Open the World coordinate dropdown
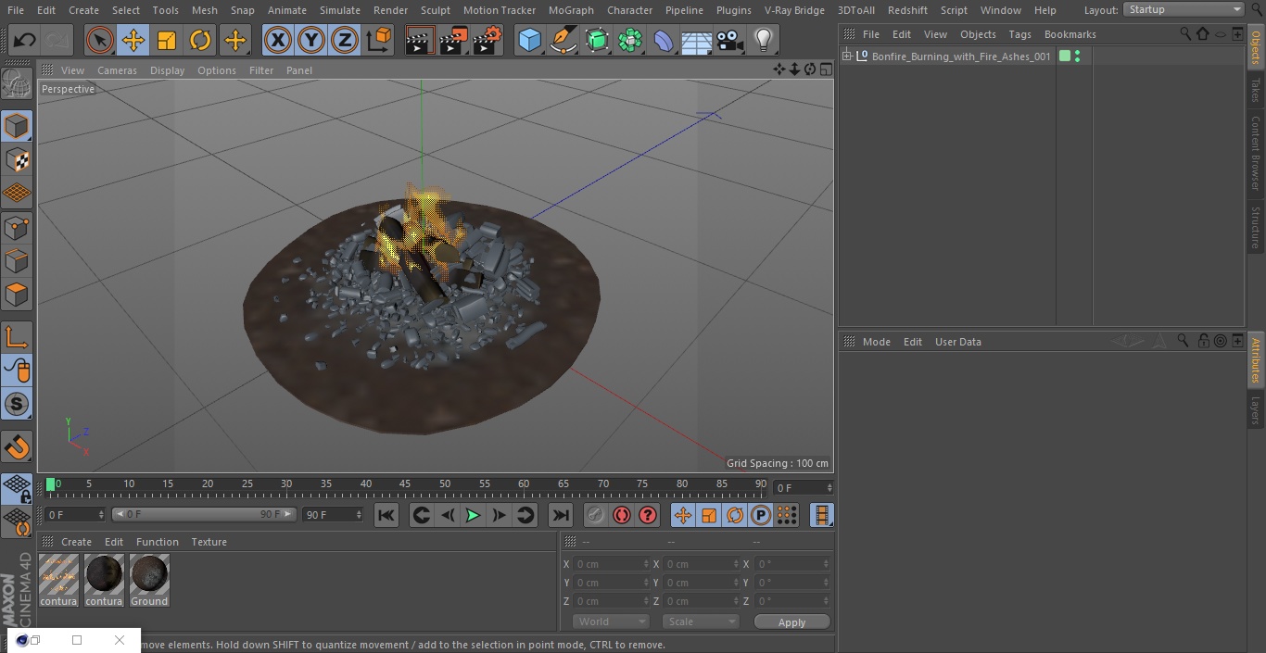 610,622
